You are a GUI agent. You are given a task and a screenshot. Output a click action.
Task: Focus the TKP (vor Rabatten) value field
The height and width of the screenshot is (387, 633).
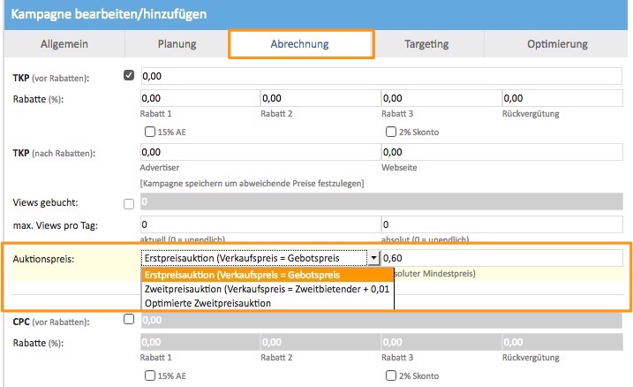(x=381, y=76)
